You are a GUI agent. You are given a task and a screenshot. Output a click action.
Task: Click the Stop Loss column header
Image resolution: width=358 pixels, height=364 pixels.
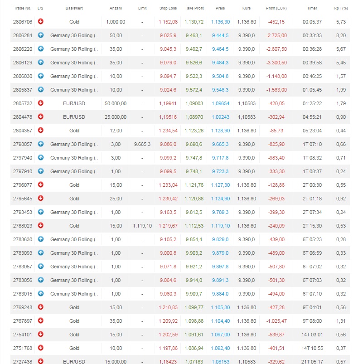tap(168, 8)
